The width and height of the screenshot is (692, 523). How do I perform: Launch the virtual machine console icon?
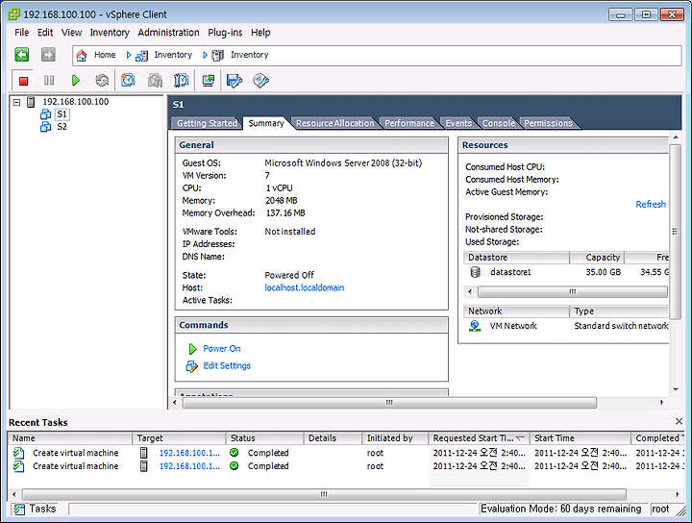(x=208, y=81)
